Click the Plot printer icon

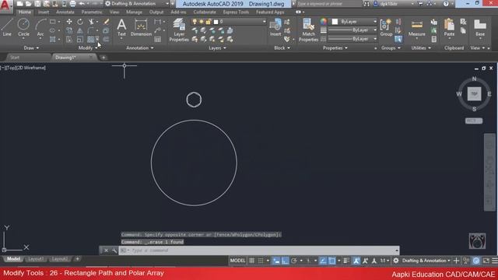(x=72, y=4)
